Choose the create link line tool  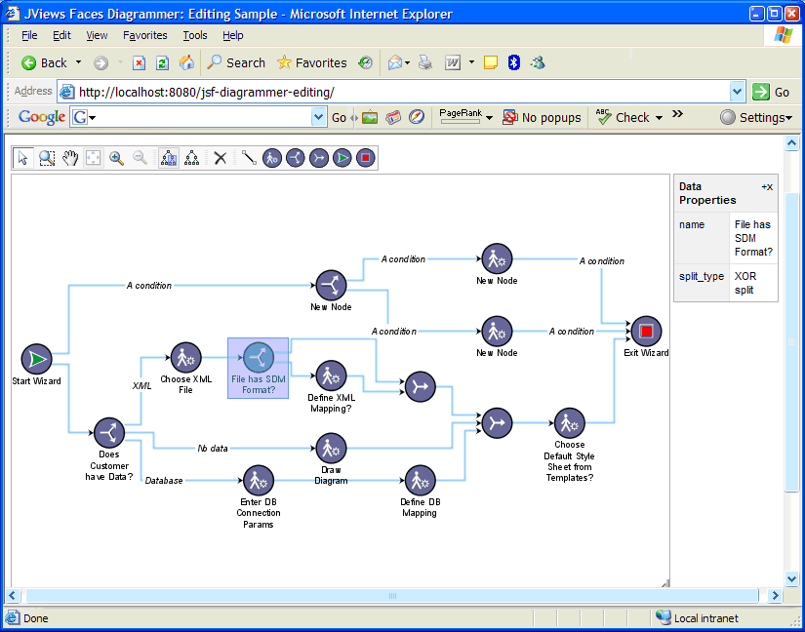pos(249,158)
